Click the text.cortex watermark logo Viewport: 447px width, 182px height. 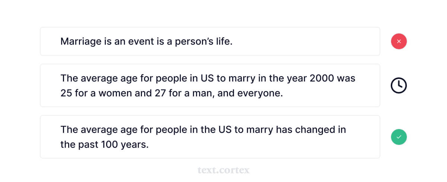point(223,170)
